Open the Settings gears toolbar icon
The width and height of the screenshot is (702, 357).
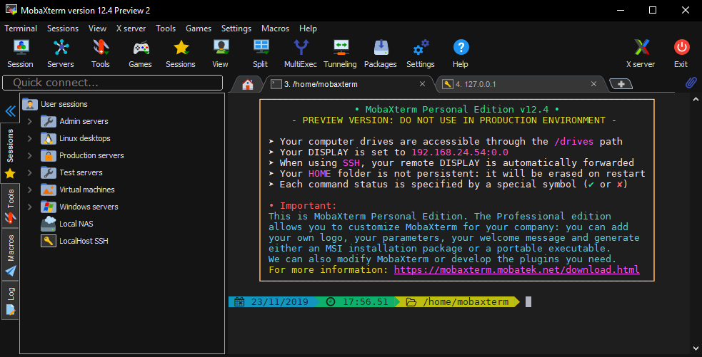[x=421, y=47]
